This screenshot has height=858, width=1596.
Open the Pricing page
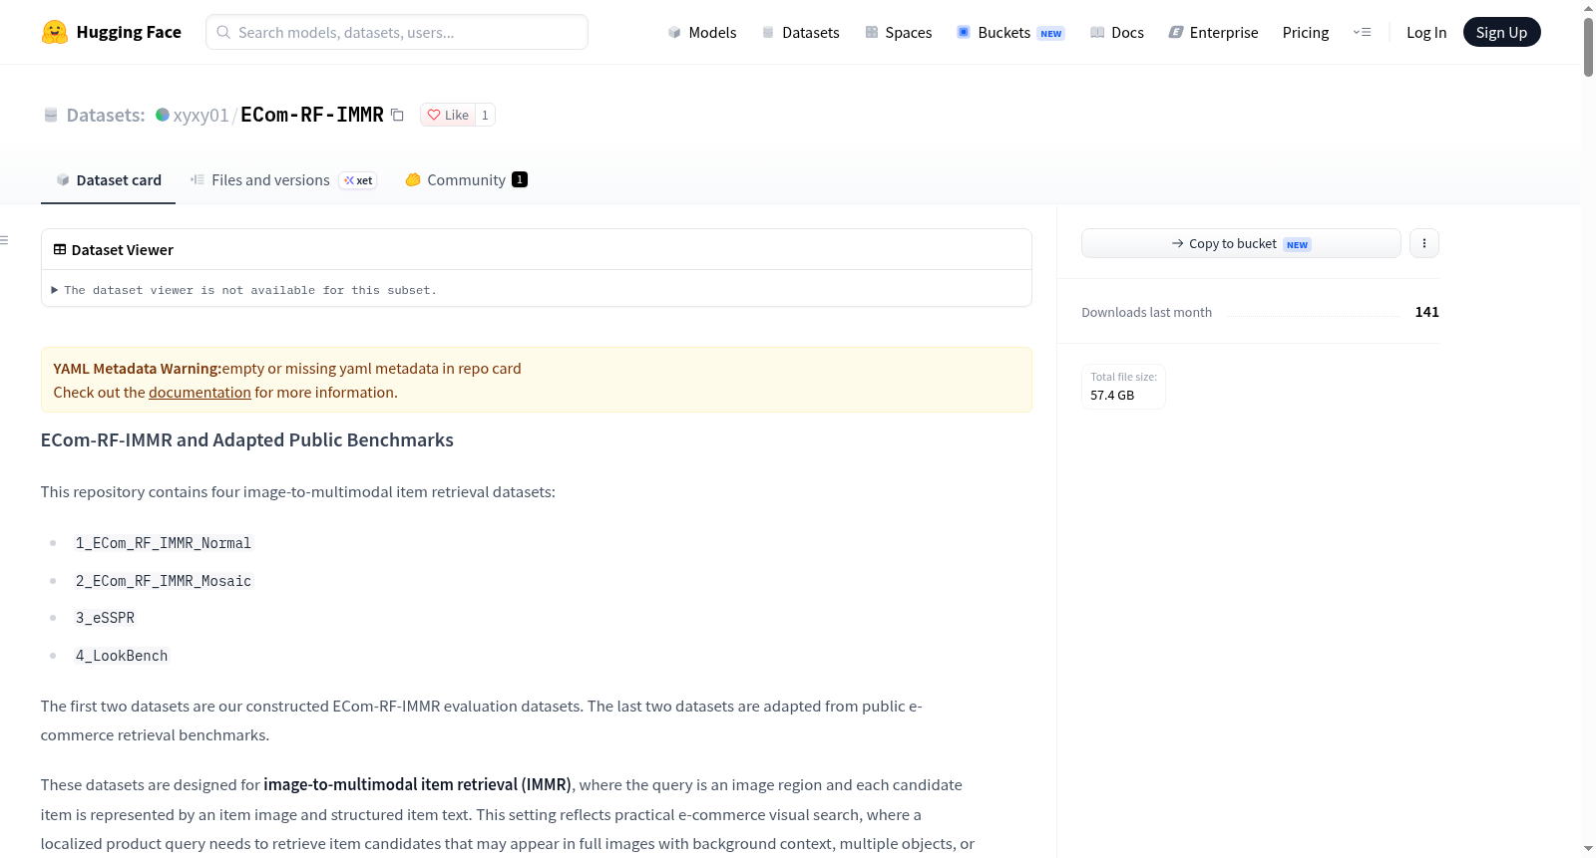tap(1306, 32)
